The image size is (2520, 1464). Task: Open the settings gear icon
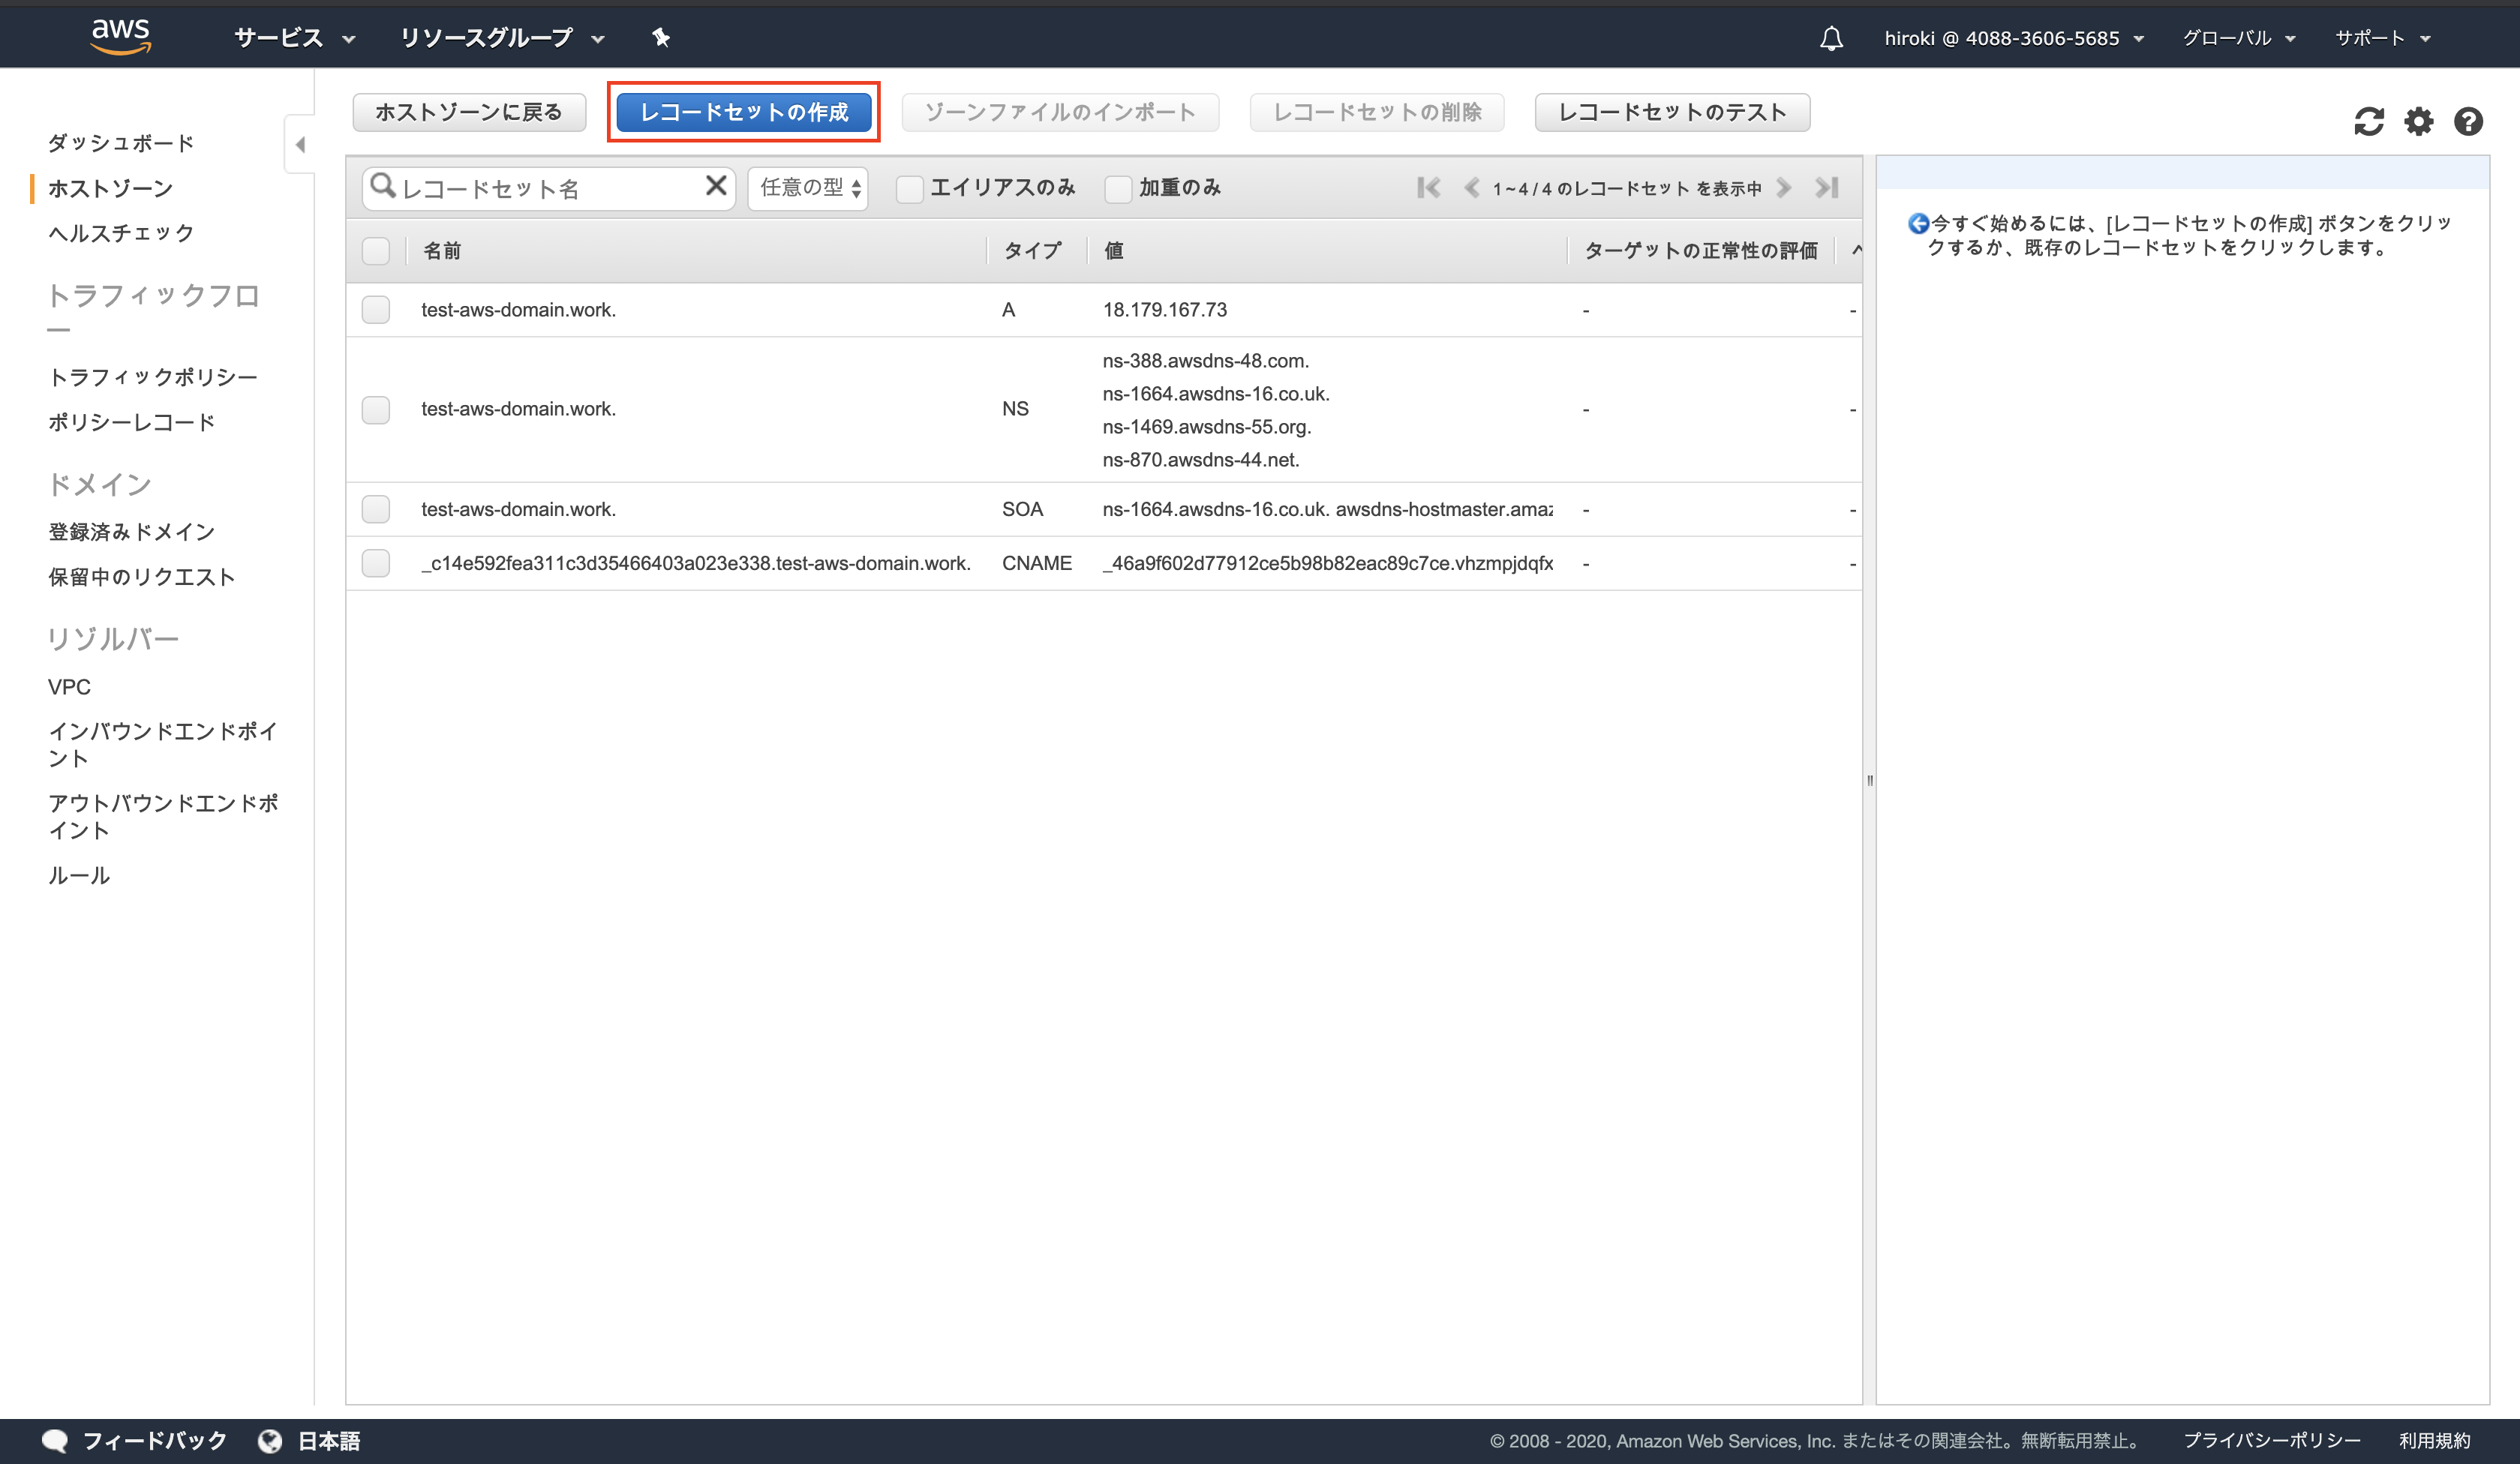(x=2418, y=121)
